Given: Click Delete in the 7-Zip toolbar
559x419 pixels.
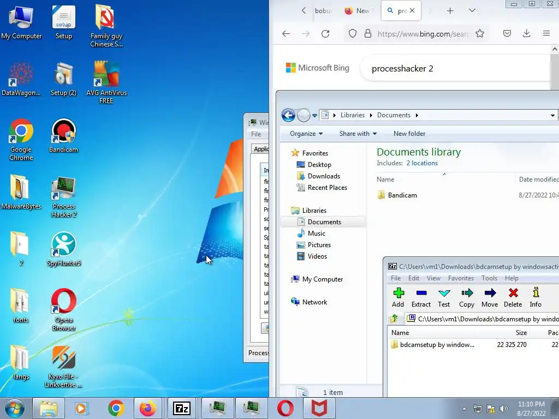Looking at the screenshot, I should (513, 297).
